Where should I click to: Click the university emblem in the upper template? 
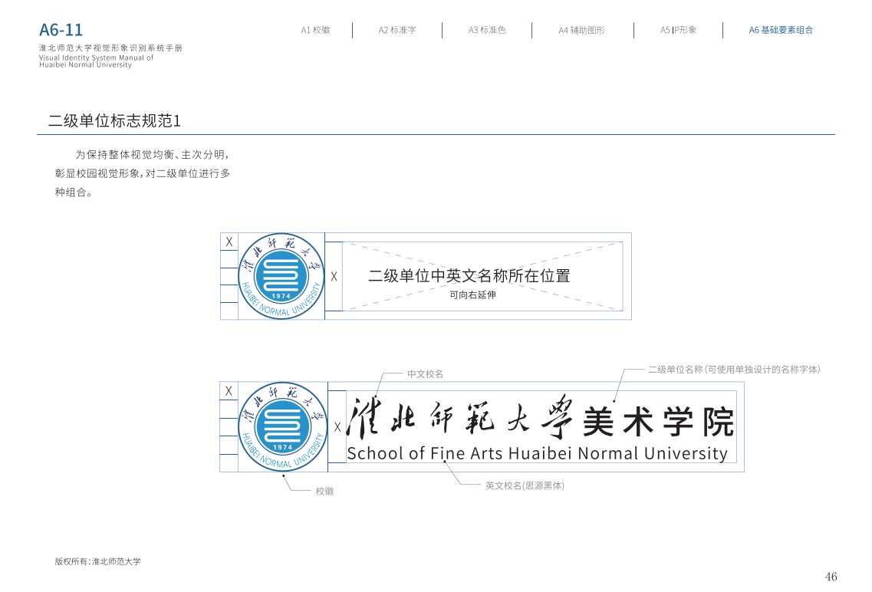coord(281,276)
